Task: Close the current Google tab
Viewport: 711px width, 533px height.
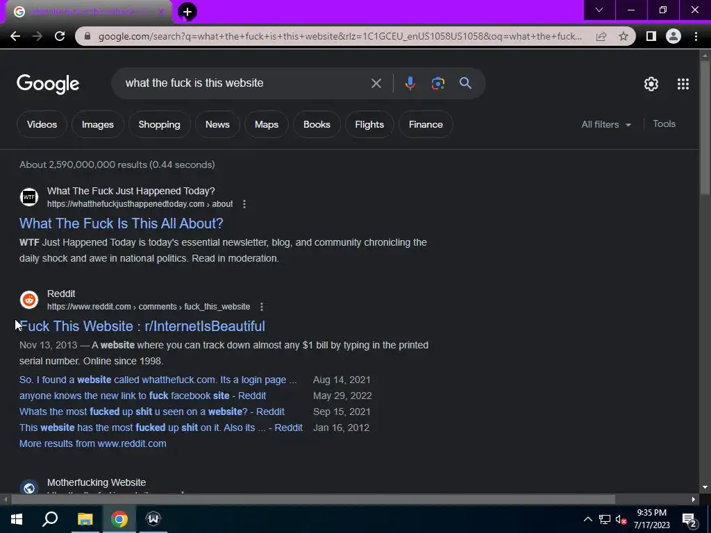Action: coord(160,12)
